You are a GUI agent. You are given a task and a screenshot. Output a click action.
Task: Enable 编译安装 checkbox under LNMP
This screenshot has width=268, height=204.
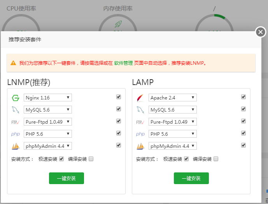point(91,159)
